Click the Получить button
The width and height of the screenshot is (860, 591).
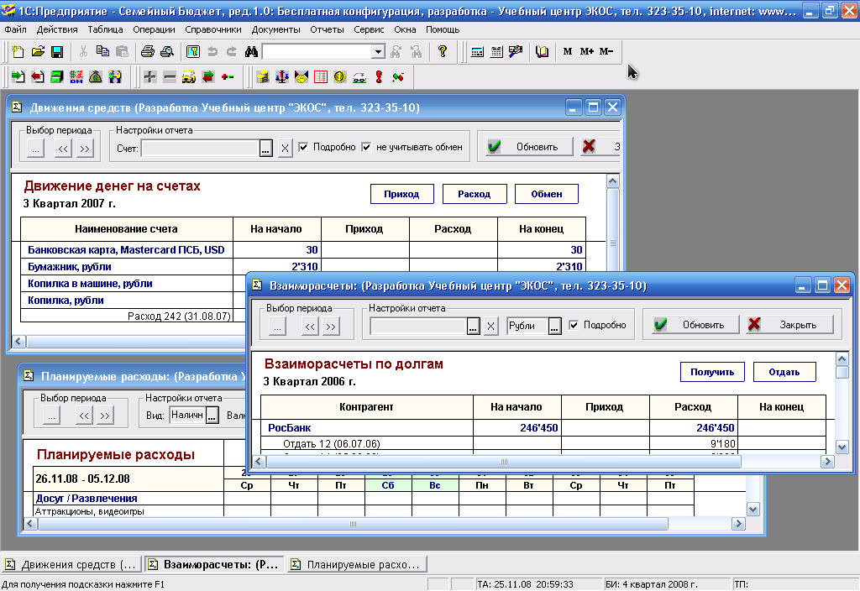pyautogui.click(x=712, y=372)
